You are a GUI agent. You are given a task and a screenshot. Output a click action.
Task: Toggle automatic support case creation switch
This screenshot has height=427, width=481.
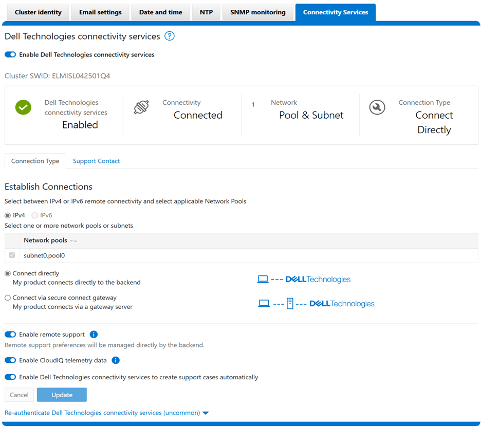pos(10,377)
